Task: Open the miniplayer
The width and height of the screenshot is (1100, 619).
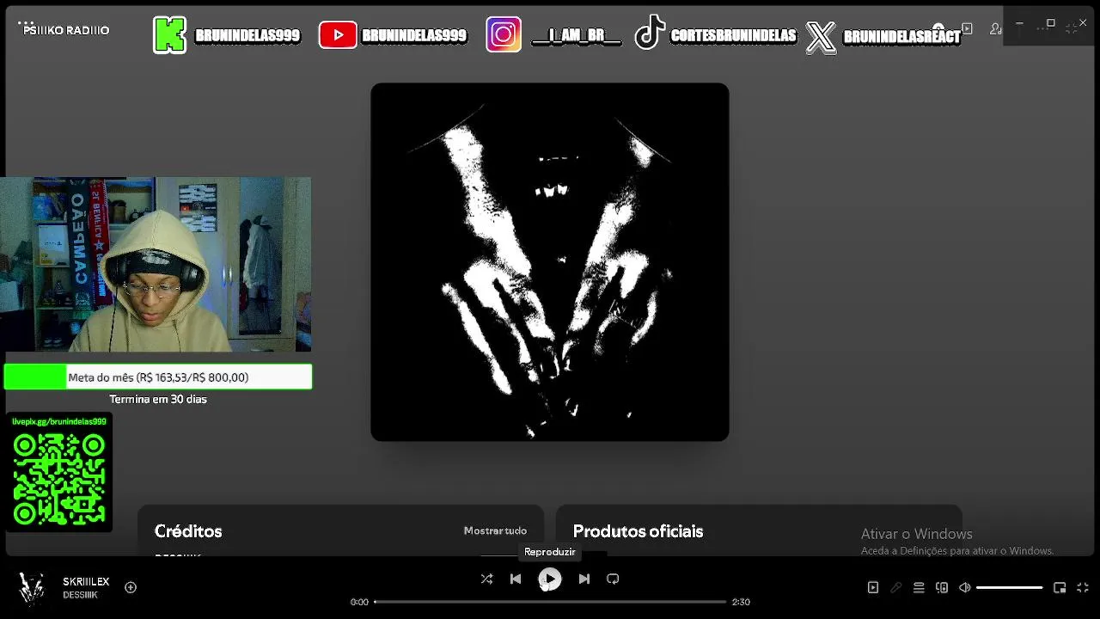Action: pos(1060,587)
